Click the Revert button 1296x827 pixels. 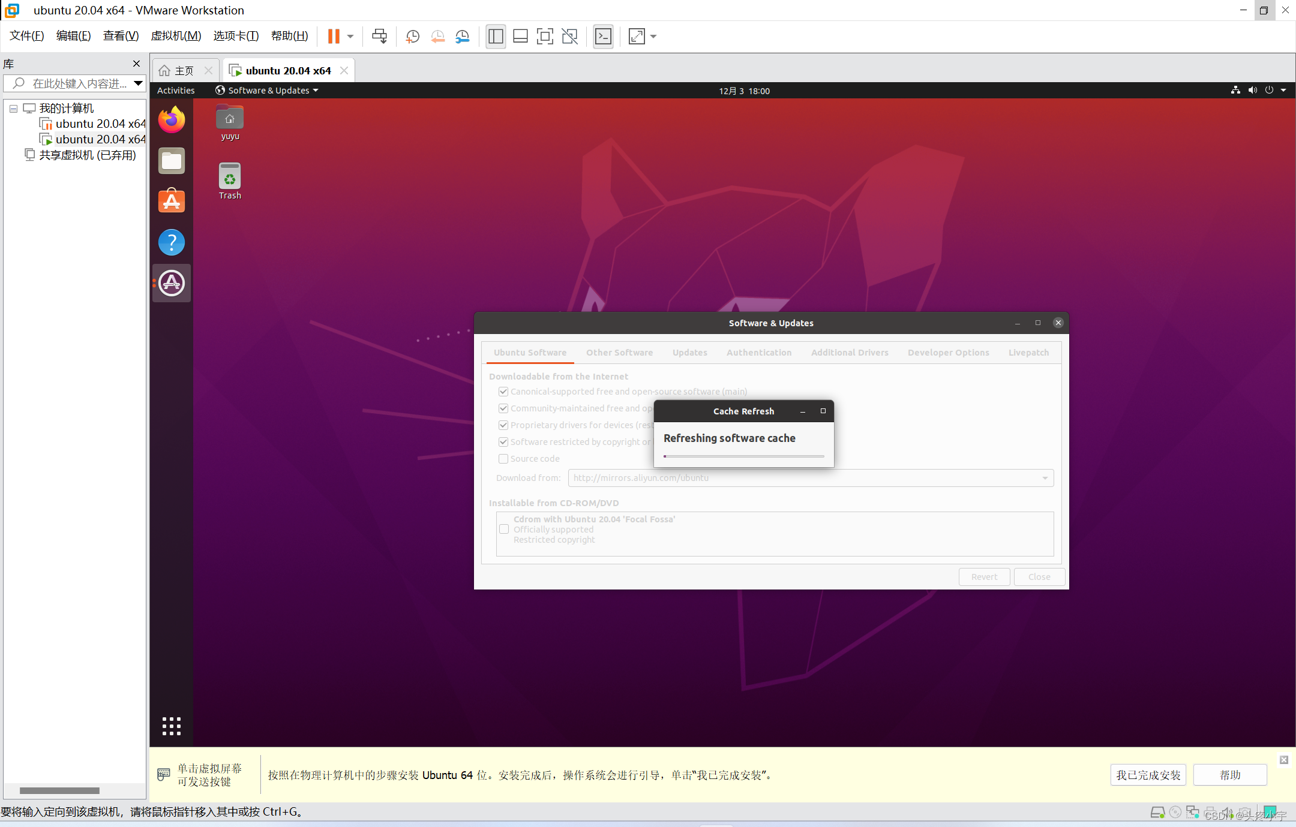(984, 577)
